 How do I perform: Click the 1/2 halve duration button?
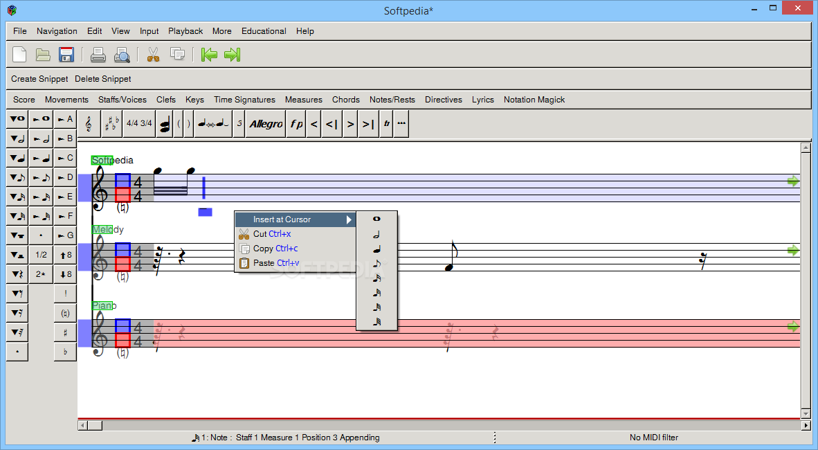42,255
